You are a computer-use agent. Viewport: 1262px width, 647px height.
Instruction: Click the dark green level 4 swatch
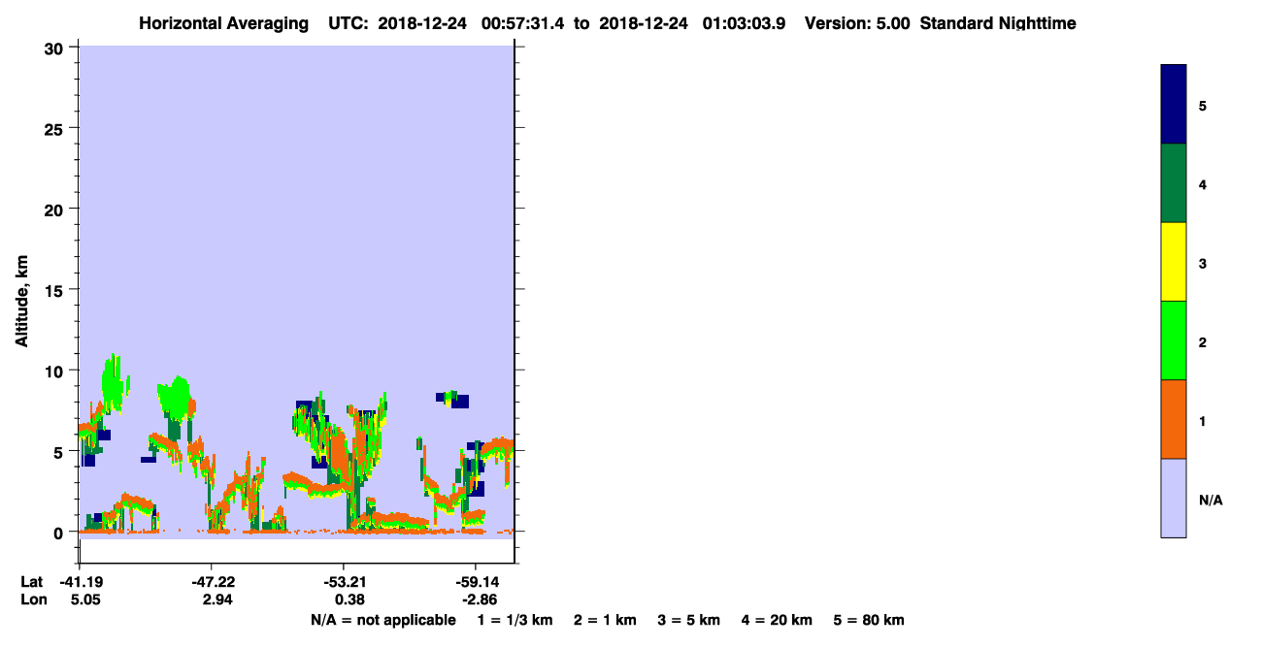coord(1174,183)
